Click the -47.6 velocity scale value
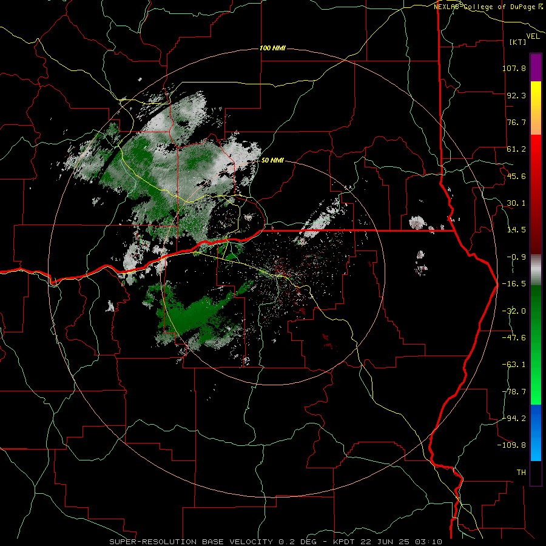Screen dimensions: 546x546 514,338
